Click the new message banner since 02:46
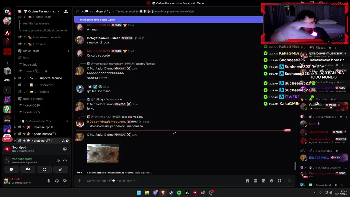The height and width of the screenshot is (197, 350). click(x=168, y=20)
